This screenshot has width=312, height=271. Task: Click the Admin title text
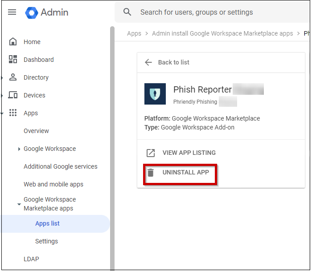(54, 12)
